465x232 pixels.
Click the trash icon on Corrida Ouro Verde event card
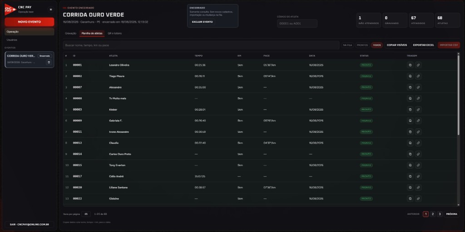49,63
